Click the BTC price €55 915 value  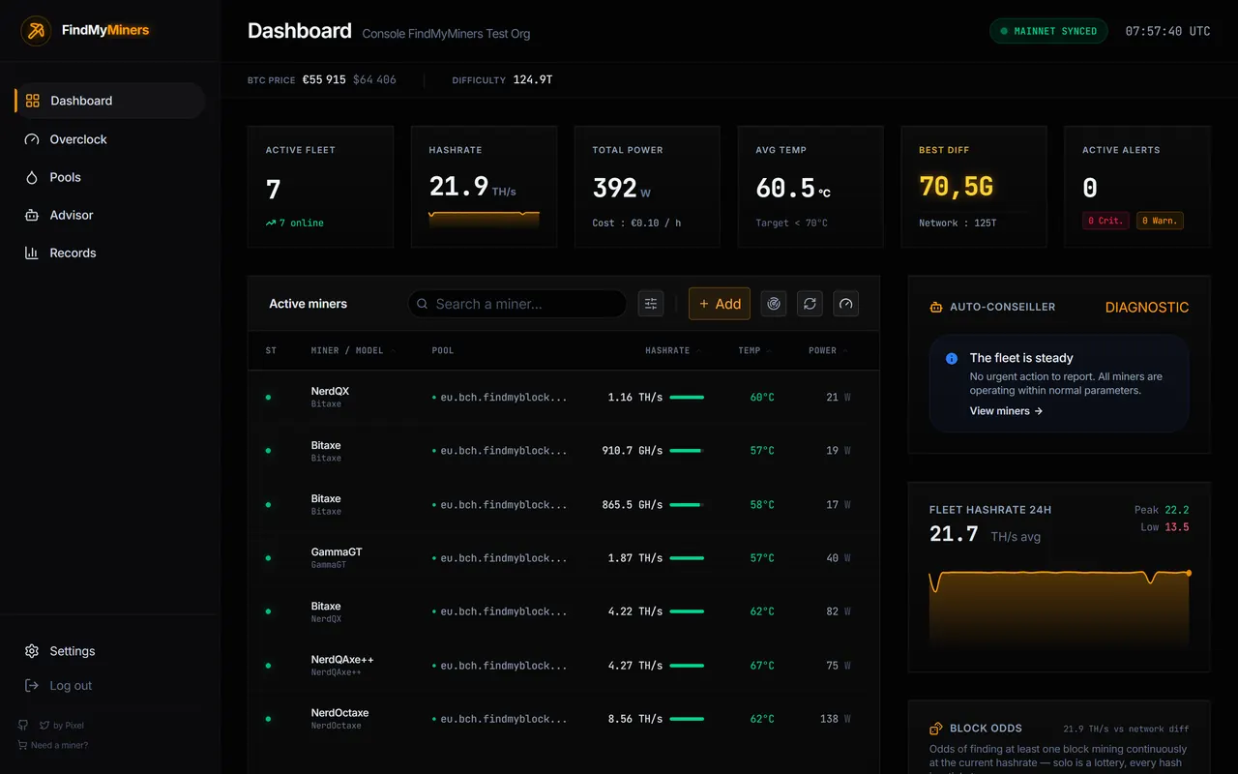coord(324,79)
